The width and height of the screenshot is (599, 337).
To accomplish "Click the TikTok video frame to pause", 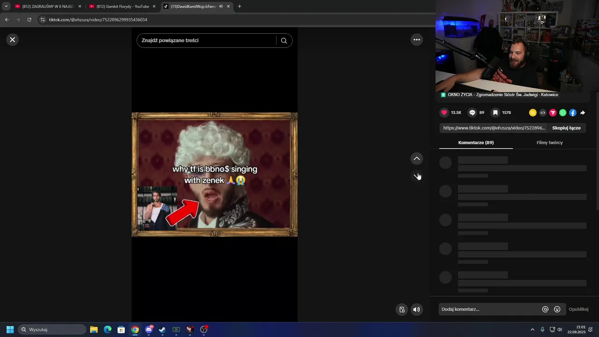I will click(214, 175).
